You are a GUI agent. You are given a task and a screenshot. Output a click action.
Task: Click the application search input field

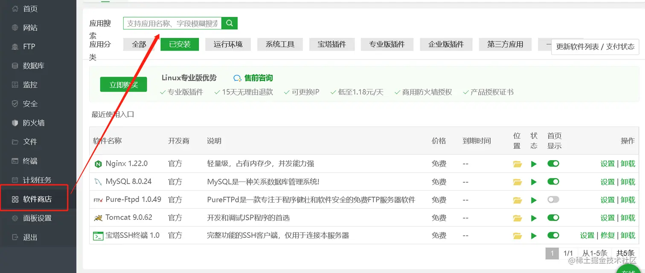(171, 23)
